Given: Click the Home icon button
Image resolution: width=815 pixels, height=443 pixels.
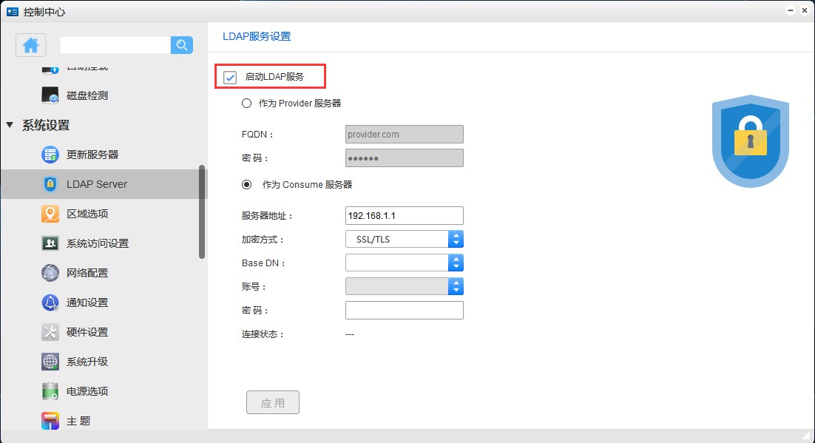Looking at the screenshot, I should click(31, 45).
